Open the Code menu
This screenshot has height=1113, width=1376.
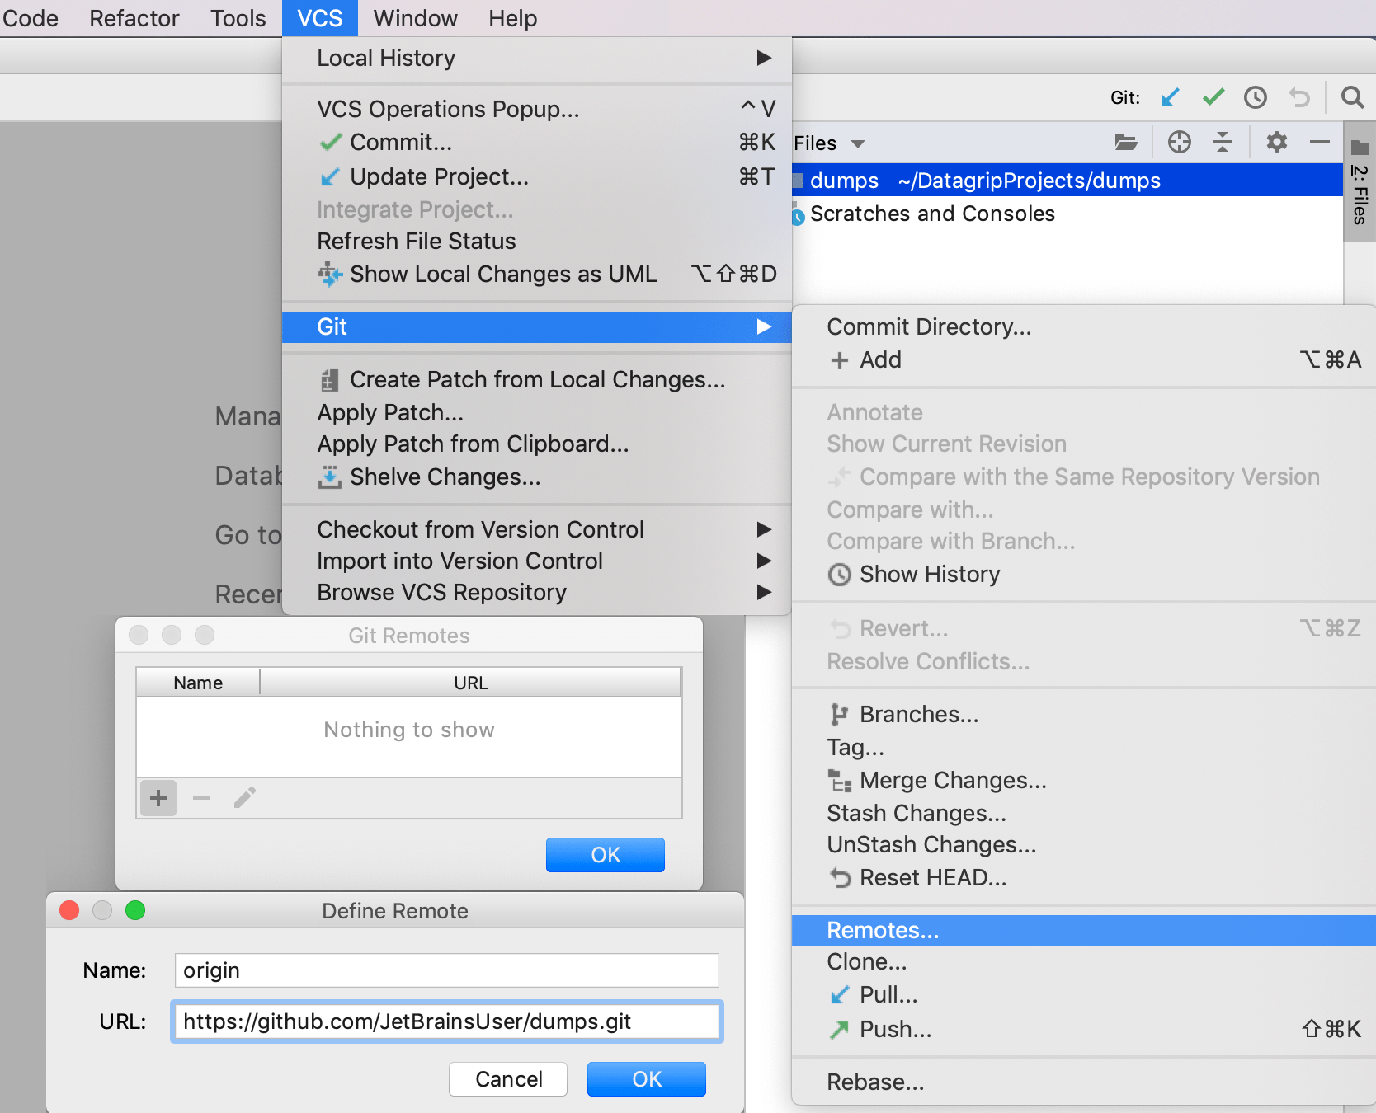[x=30, y=18]
